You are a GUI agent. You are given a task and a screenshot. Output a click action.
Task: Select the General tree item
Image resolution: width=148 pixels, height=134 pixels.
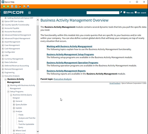[19, 101]
